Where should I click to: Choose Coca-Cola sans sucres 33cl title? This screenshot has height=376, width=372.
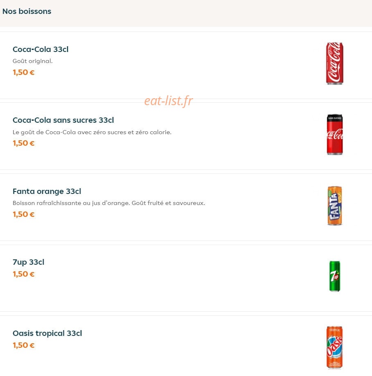coord(63,120)
